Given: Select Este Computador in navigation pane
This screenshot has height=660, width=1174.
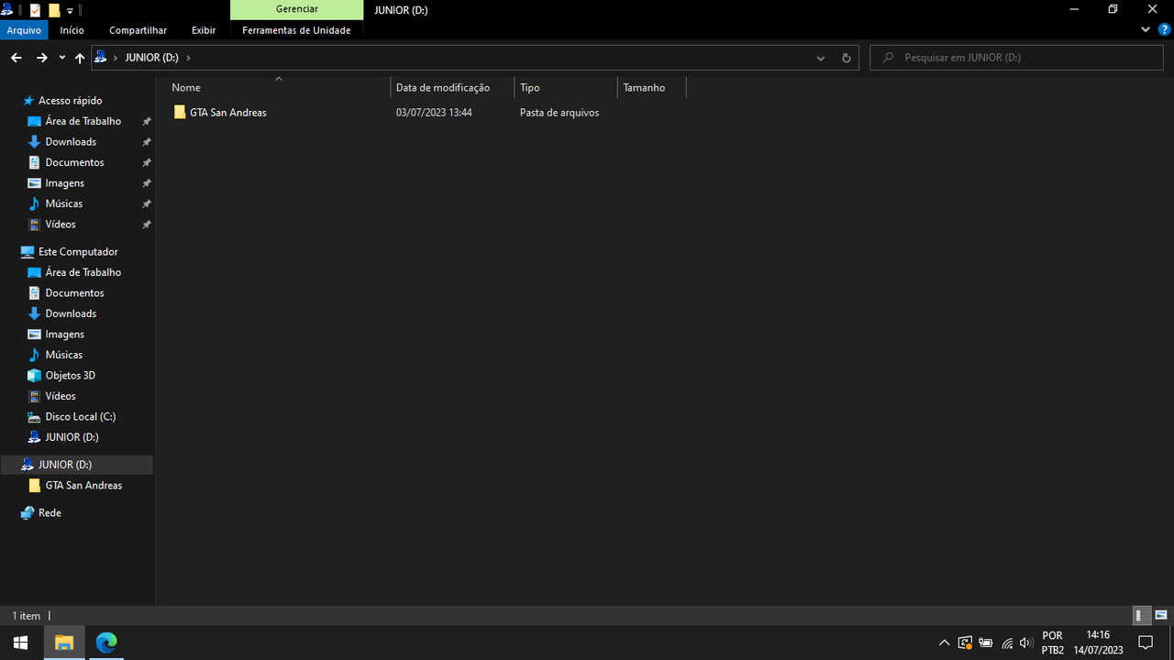Looking at the screenshot, I should click(78, 252).
